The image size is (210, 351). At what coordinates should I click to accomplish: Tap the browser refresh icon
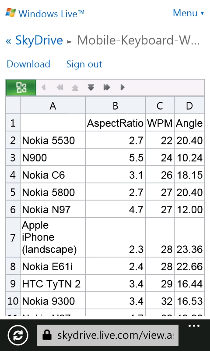point(18,335)
